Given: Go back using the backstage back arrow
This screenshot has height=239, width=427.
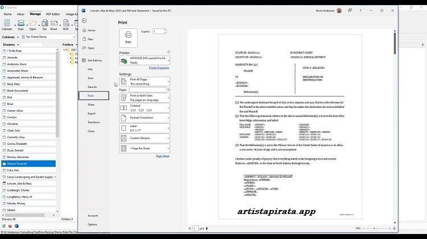Looking at the screenshot, I should [x=84, y=20].
